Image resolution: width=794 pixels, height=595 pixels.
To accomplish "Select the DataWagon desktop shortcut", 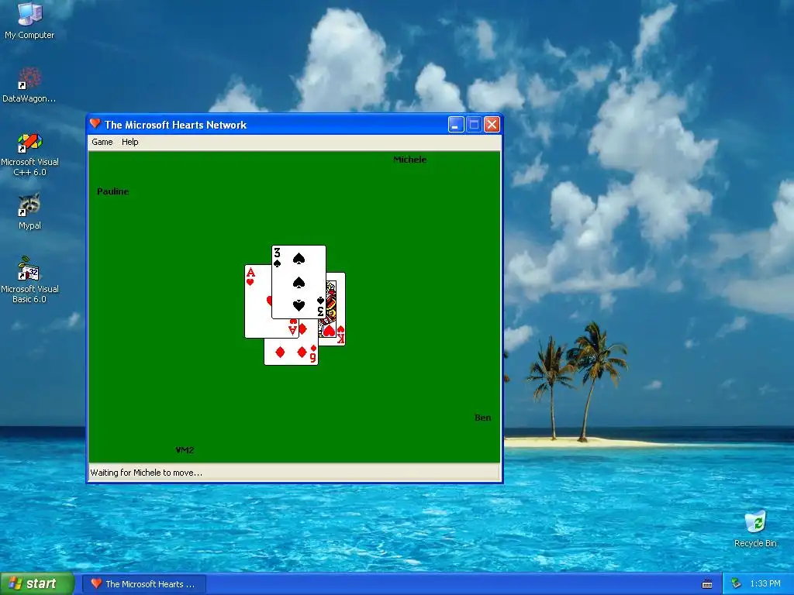I will coord(29,84).
